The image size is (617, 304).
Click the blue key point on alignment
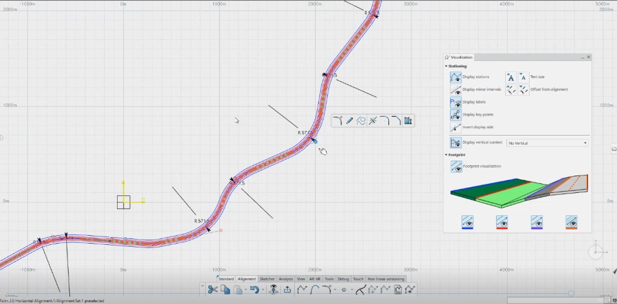point(314,140)
